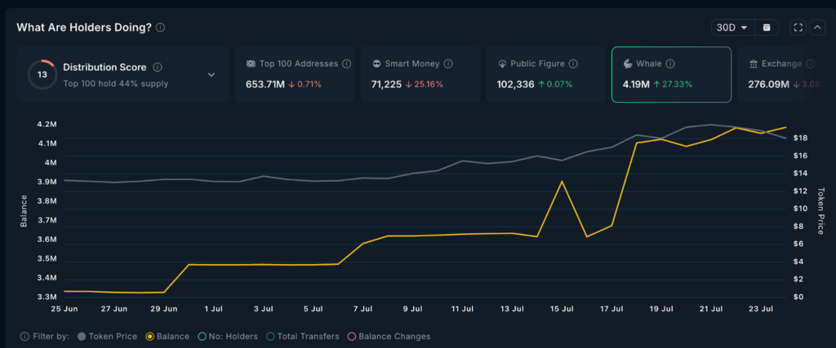Expand chart to fullscreen
This screenshot has width=836, height=348.
click(798, 28)
